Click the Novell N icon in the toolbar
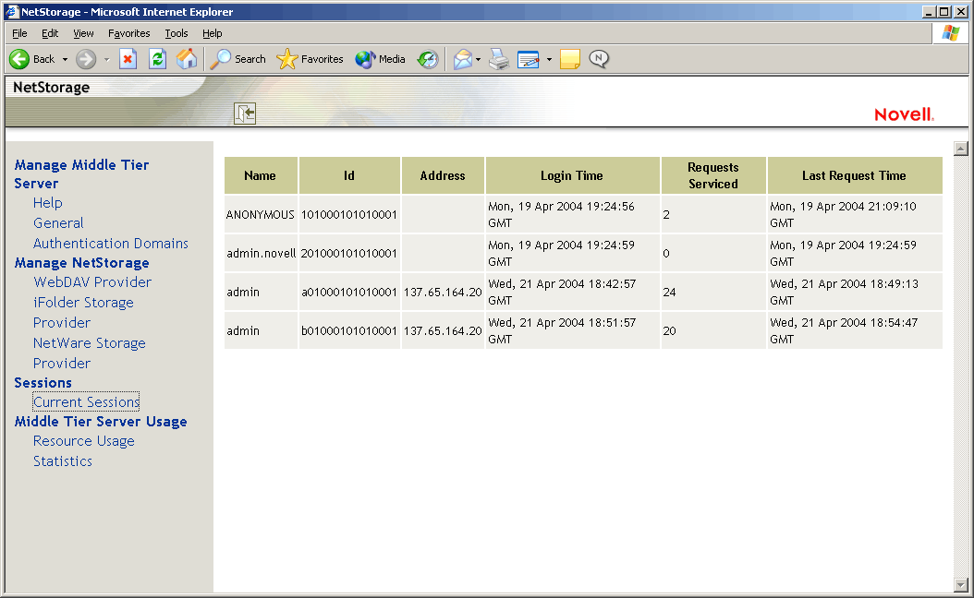Screen dimensions: 974x598 (x=599, y=59)
